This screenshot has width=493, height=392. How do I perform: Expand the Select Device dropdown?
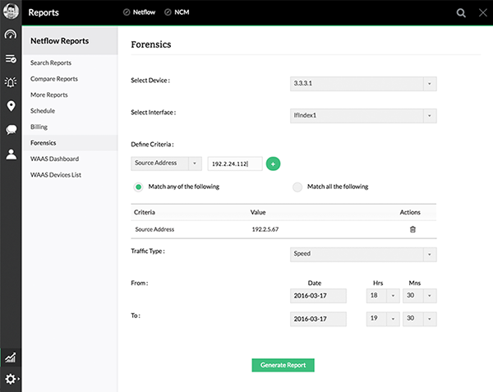[x=363, y=84]
